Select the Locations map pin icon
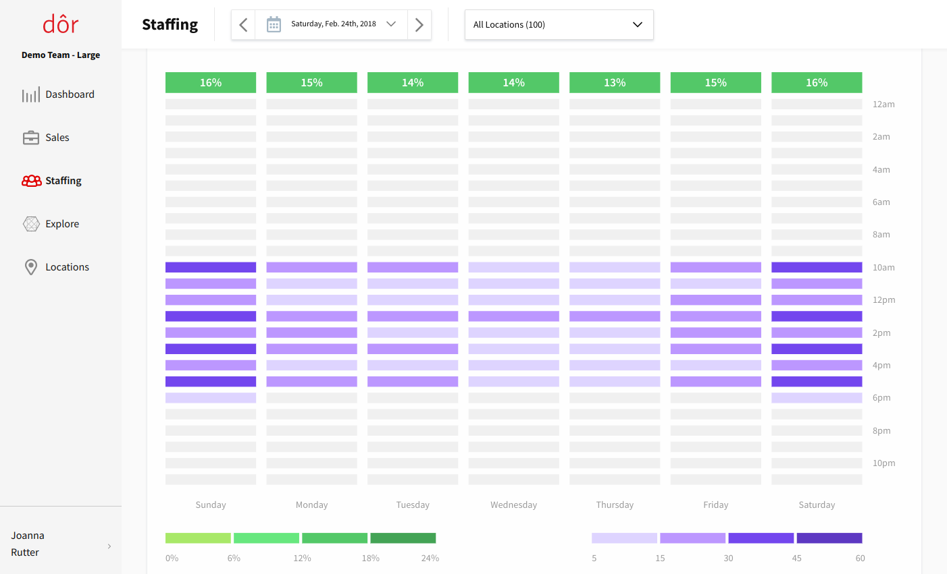Screen dimensions: 947x574 (x=31, y=266)
